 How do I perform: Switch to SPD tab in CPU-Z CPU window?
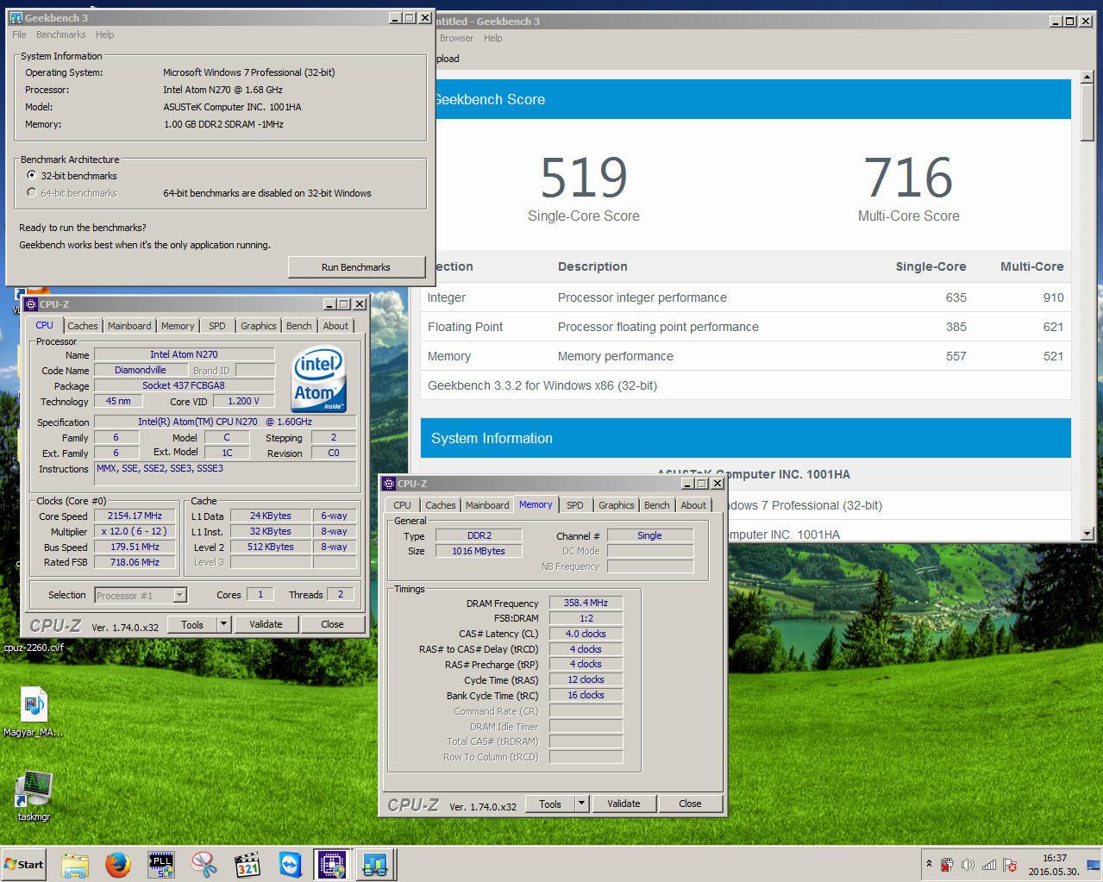coord(217,326)
